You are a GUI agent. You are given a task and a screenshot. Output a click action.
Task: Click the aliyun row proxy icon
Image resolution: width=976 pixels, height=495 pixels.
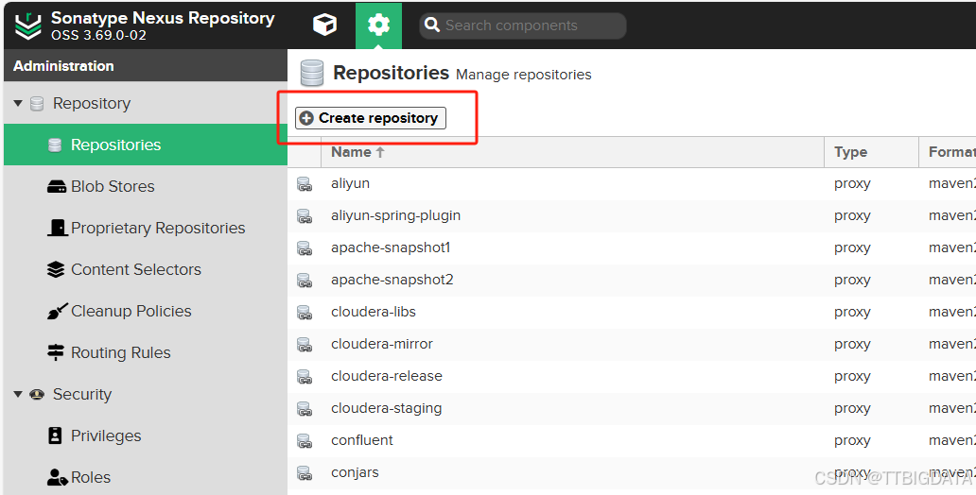305,184
